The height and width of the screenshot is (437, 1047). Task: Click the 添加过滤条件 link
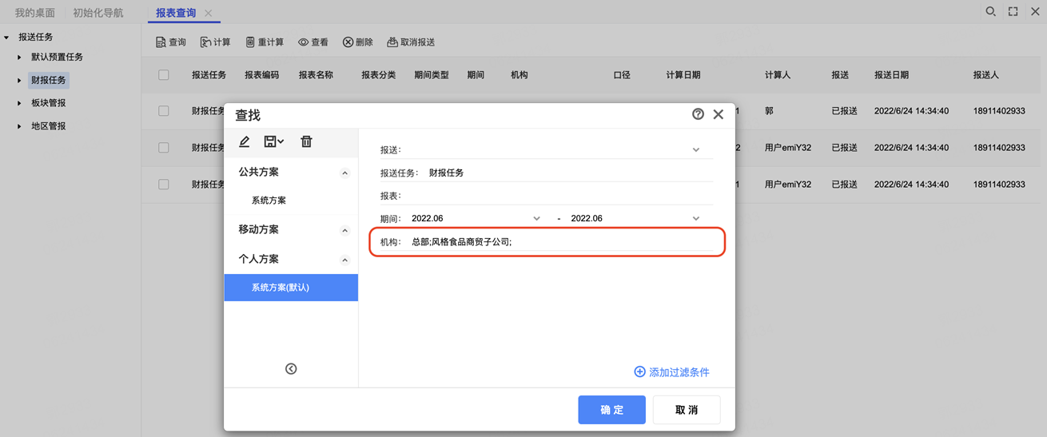tap(671, 372)
